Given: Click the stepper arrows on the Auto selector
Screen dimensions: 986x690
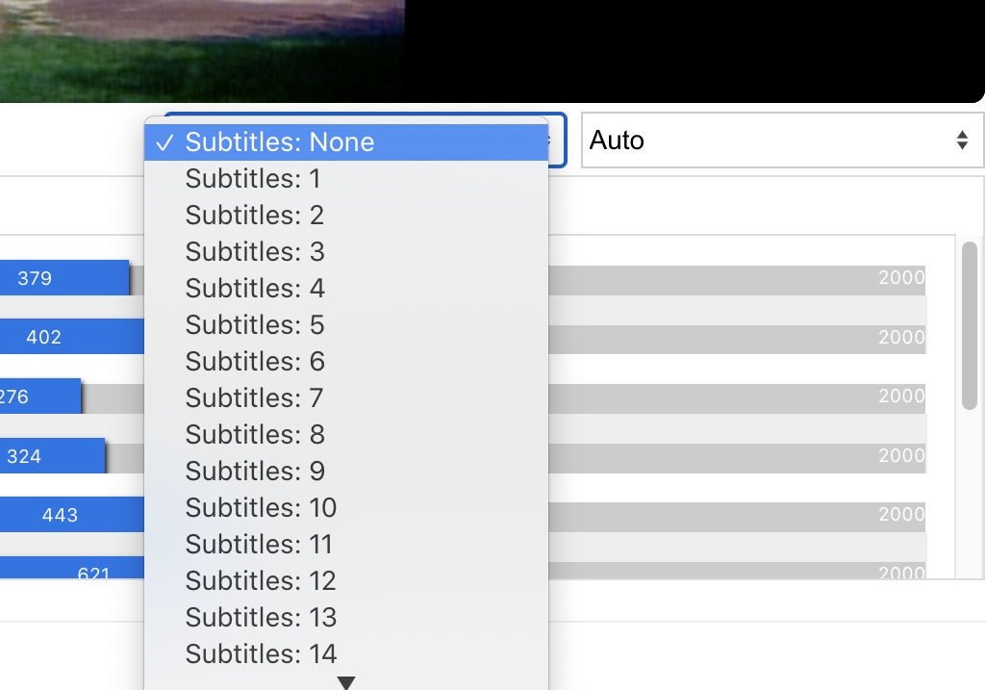Looking at the screenshot, I should tap(961, 141).
